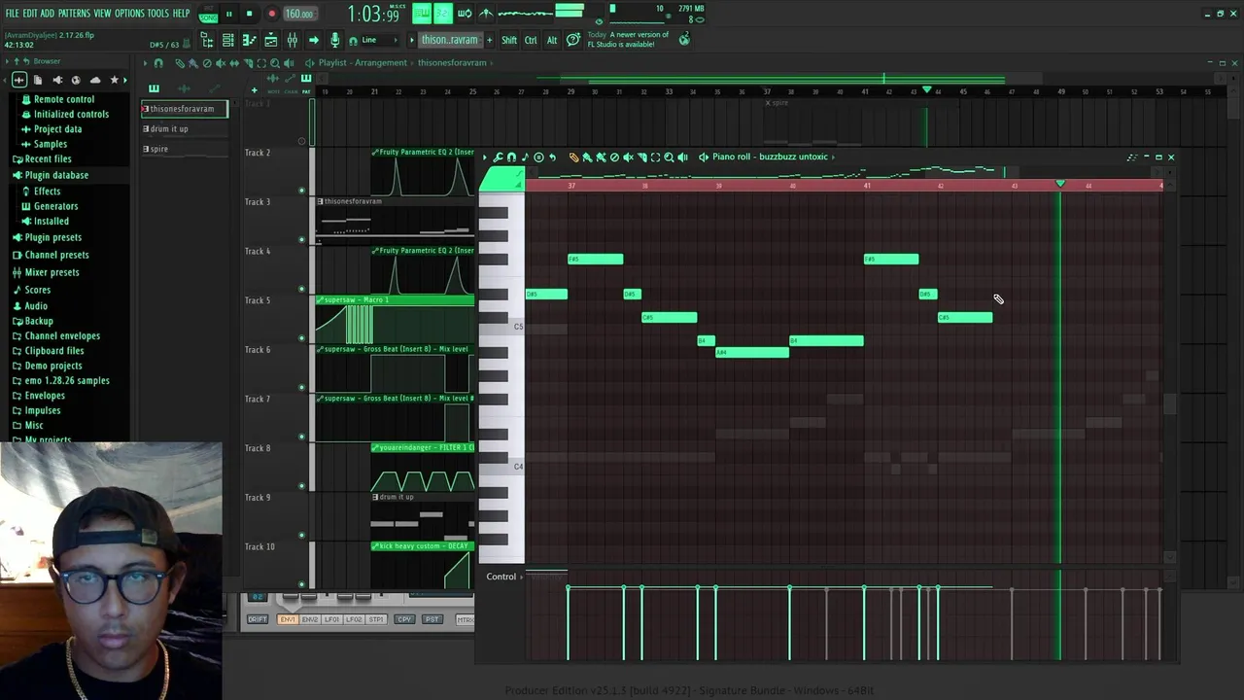Click the Piano roll control lane label
Screen dimensions: 1244x700
[501, 577]
